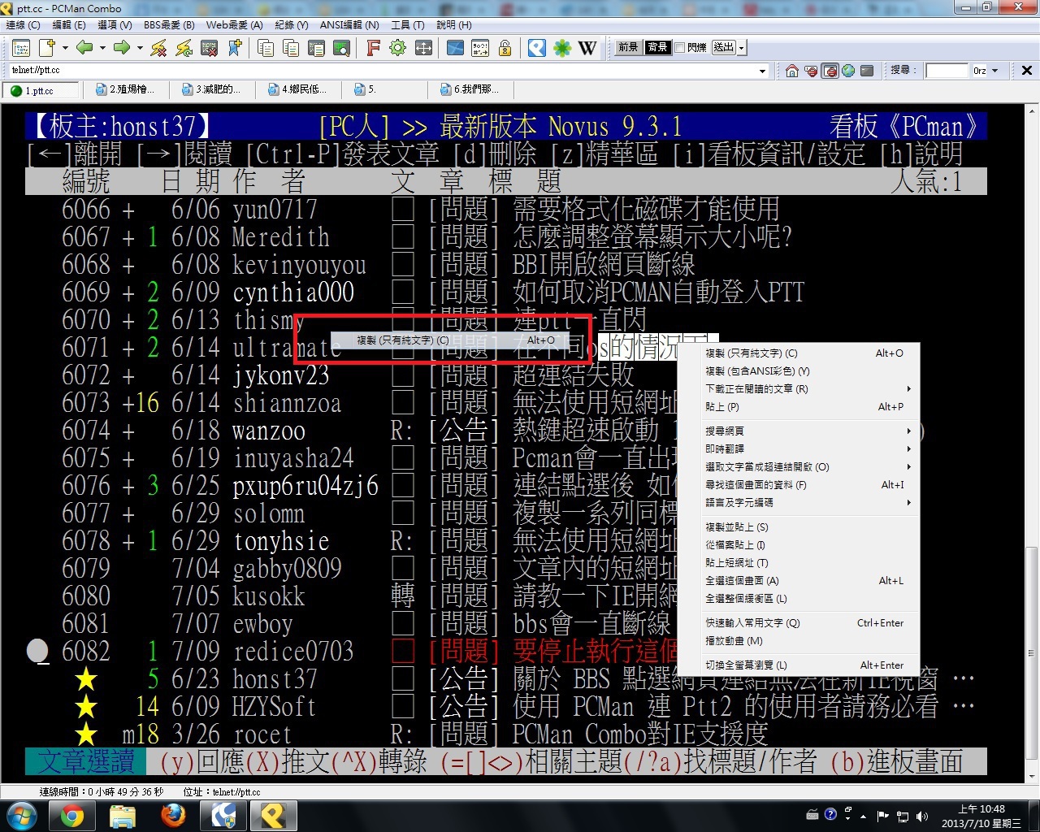1040x832 pixels.
Task: Expand the 送出 button dropdown arrow
Action: point(742,48)
